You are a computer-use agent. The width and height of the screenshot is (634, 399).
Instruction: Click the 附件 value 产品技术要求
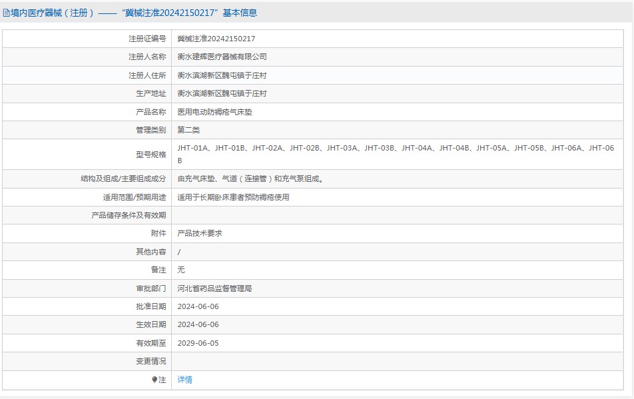coord(201,233)
